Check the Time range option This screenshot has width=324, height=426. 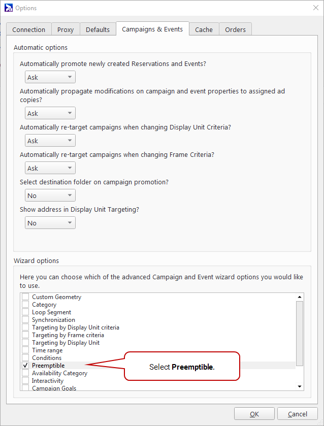25,350
